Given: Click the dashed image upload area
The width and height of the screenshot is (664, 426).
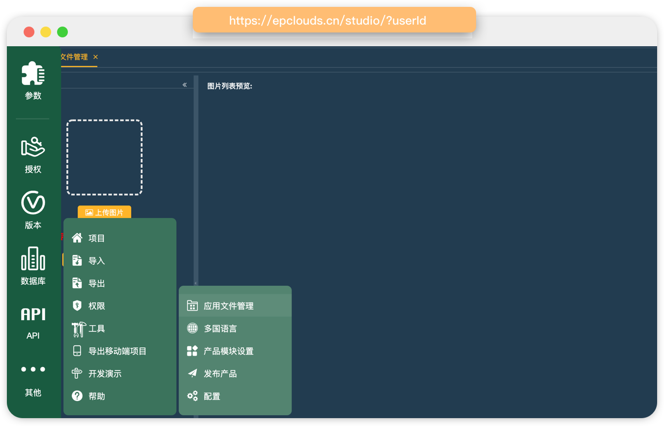Looking at the screenshot, I should [x=104, y=157].
